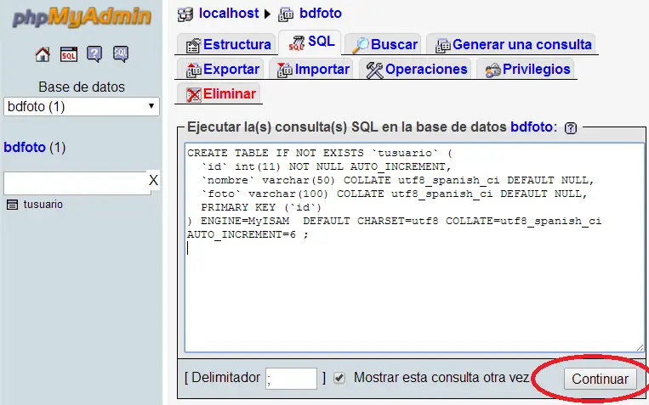649x405 pixels.
Task: Open the Importar tab
Action: [312, 70]
